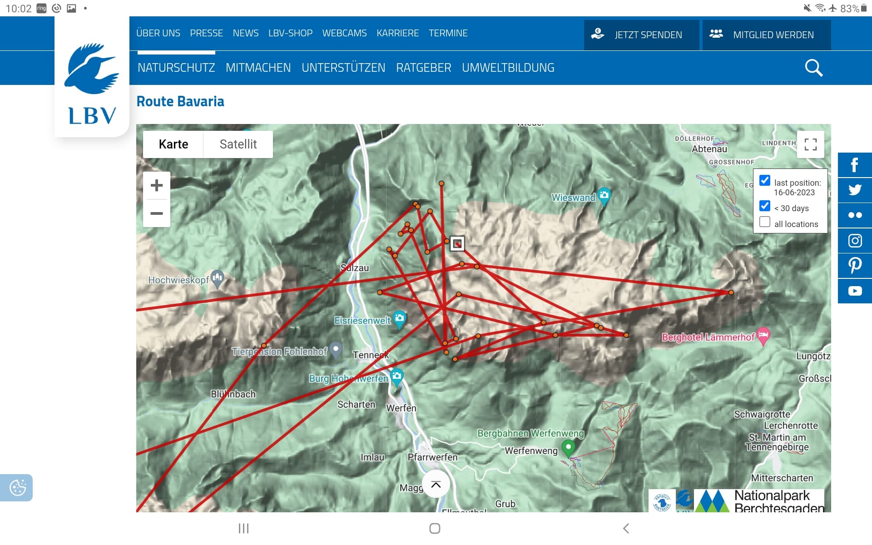Image resolution: width=872 pixels, height=545 pixels.
Task: Enable the all locations checkbox
Action: [x=765, y=222]
